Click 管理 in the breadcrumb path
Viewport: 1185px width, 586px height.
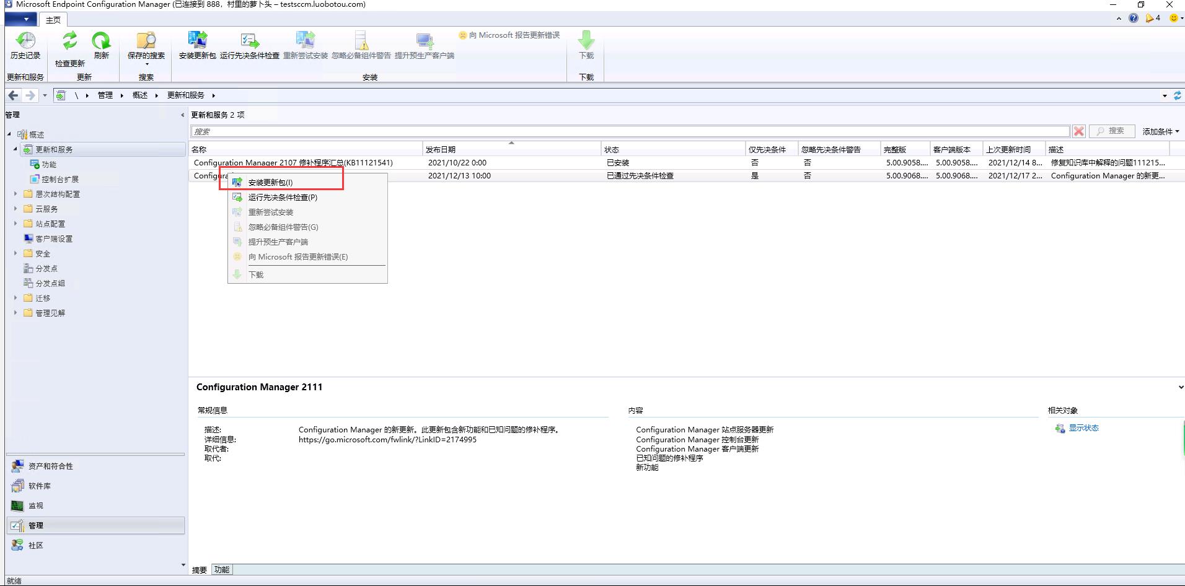coord(105,95)
